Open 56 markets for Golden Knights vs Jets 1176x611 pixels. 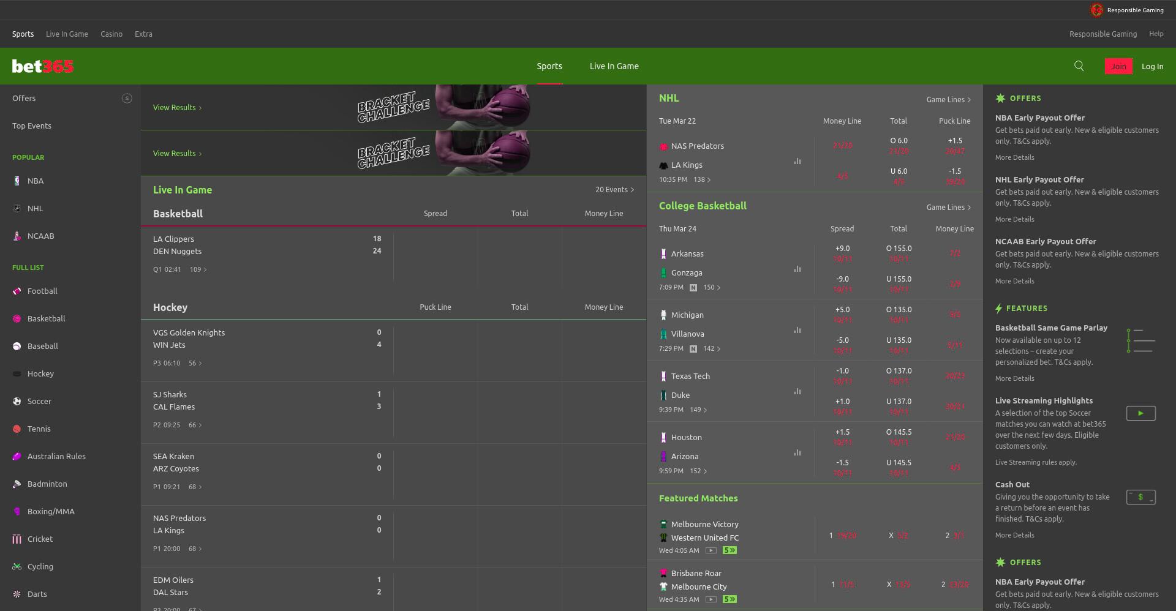[195, 363]
